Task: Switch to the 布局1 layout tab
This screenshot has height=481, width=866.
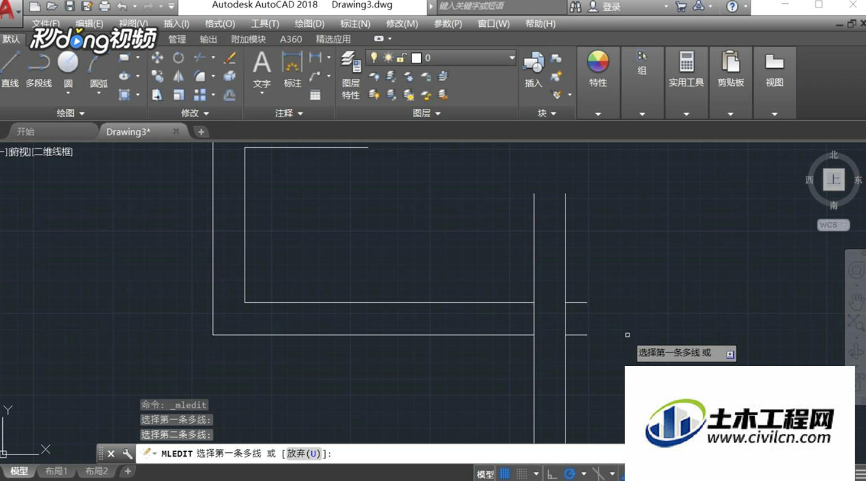Action: 56,471
